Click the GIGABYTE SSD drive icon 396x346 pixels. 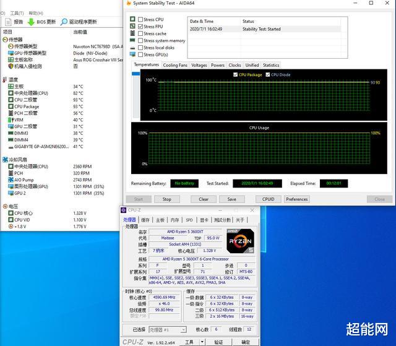11,147
